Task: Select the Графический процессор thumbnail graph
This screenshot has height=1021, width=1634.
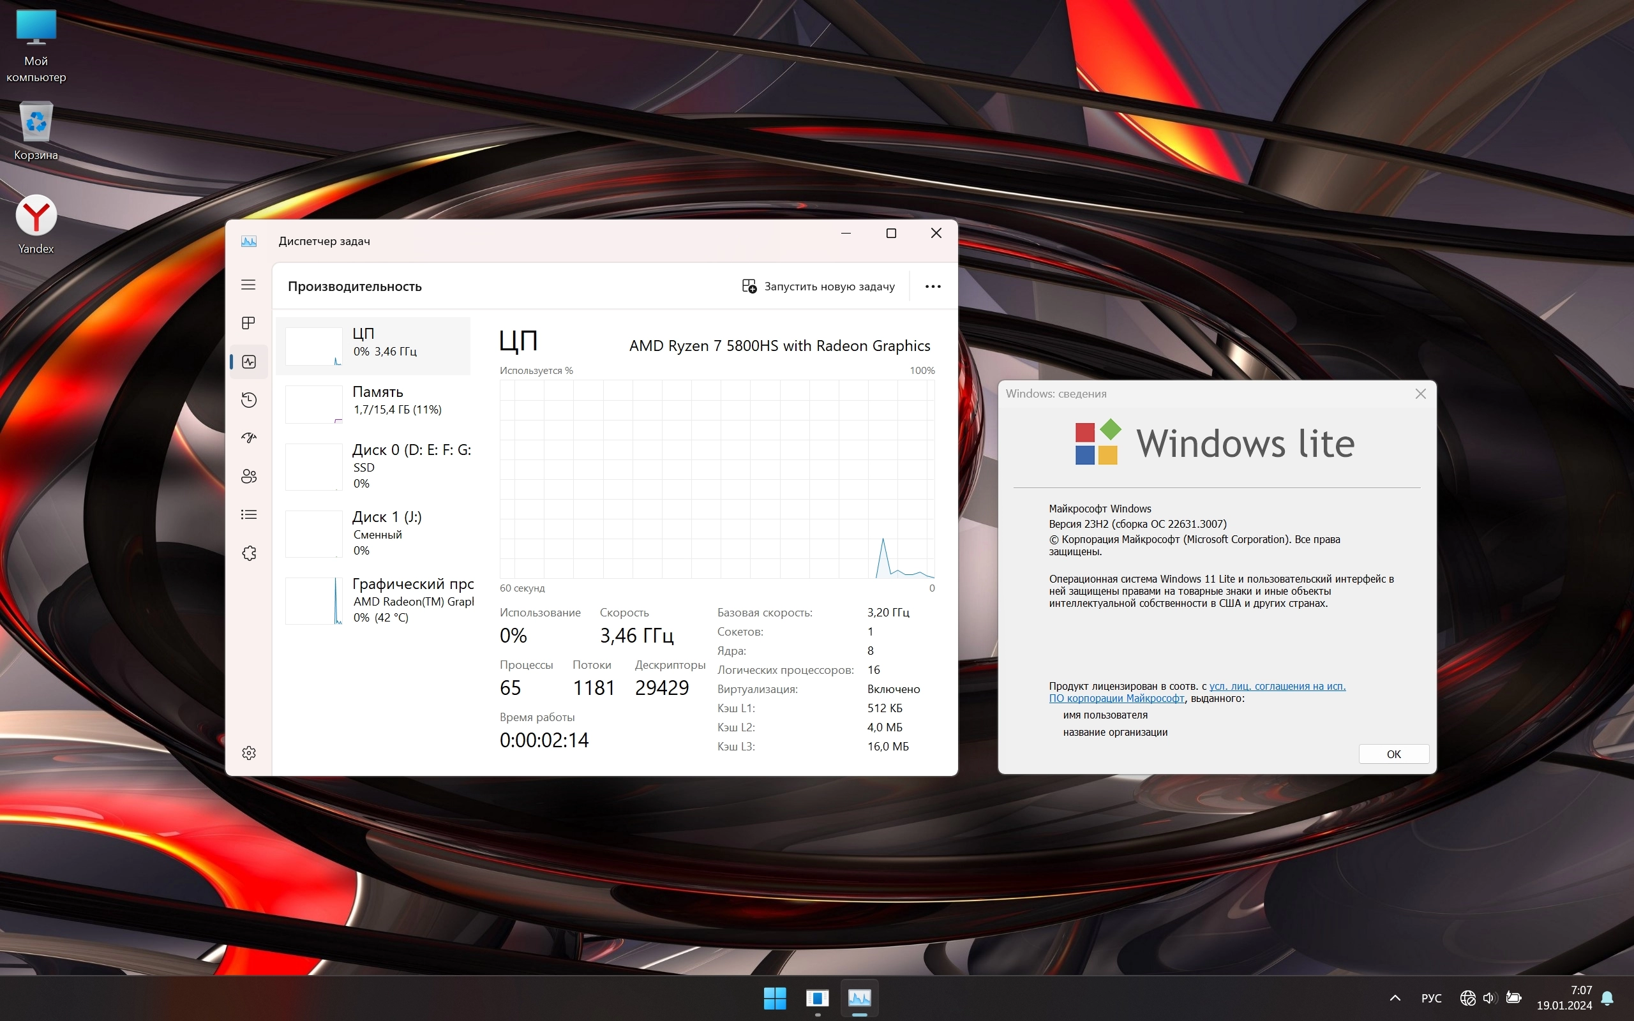Action: (314, 600)
